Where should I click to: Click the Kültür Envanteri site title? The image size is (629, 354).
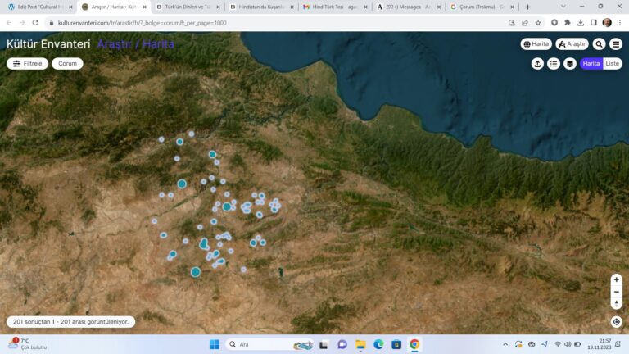pyautogui.click(x=48, y=43)
